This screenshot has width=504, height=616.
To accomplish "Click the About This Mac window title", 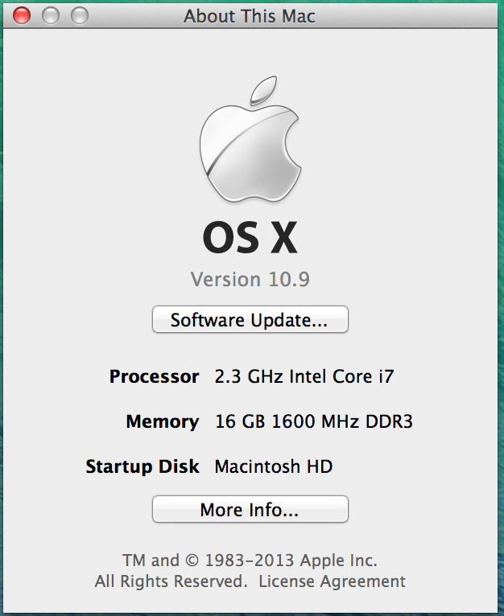I will (250, 15).
